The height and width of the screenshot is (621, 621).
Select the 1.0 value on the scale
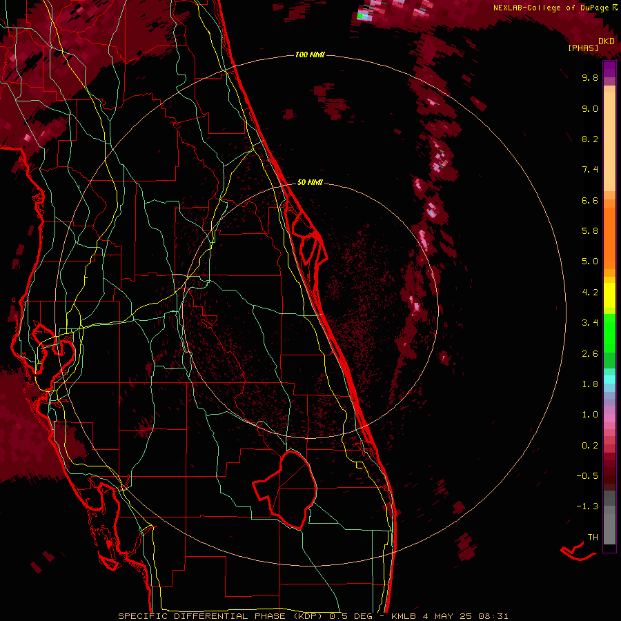pos(590,415)
